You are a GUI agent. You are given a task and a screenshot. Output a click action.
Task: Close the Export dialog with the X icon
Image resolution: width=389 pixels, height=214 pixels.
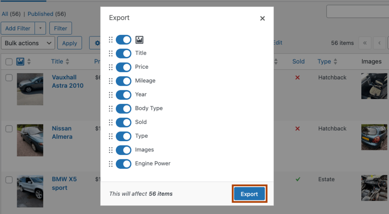262,18
